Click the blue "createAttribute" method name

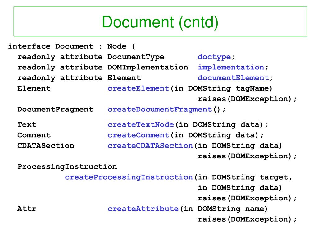(143, 209)
